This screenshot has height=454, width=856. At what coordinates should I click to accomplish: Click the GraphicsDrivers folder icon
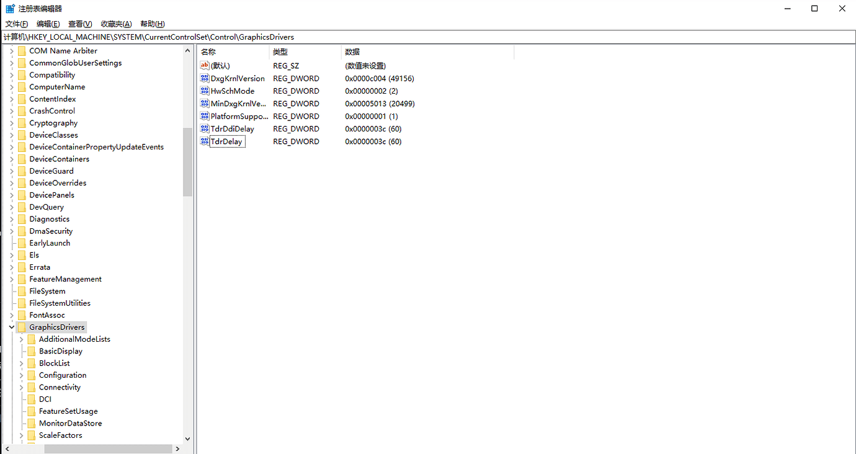(x=22, y=327)
